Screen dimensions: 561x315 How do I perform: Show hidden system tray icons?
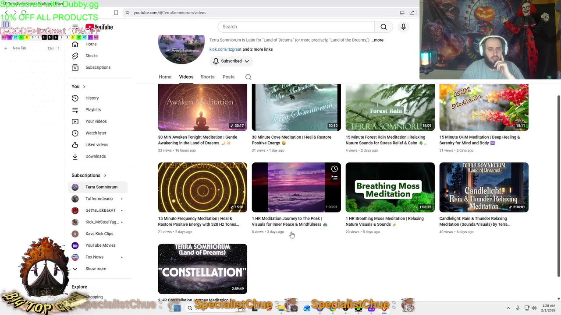[508, 308]
